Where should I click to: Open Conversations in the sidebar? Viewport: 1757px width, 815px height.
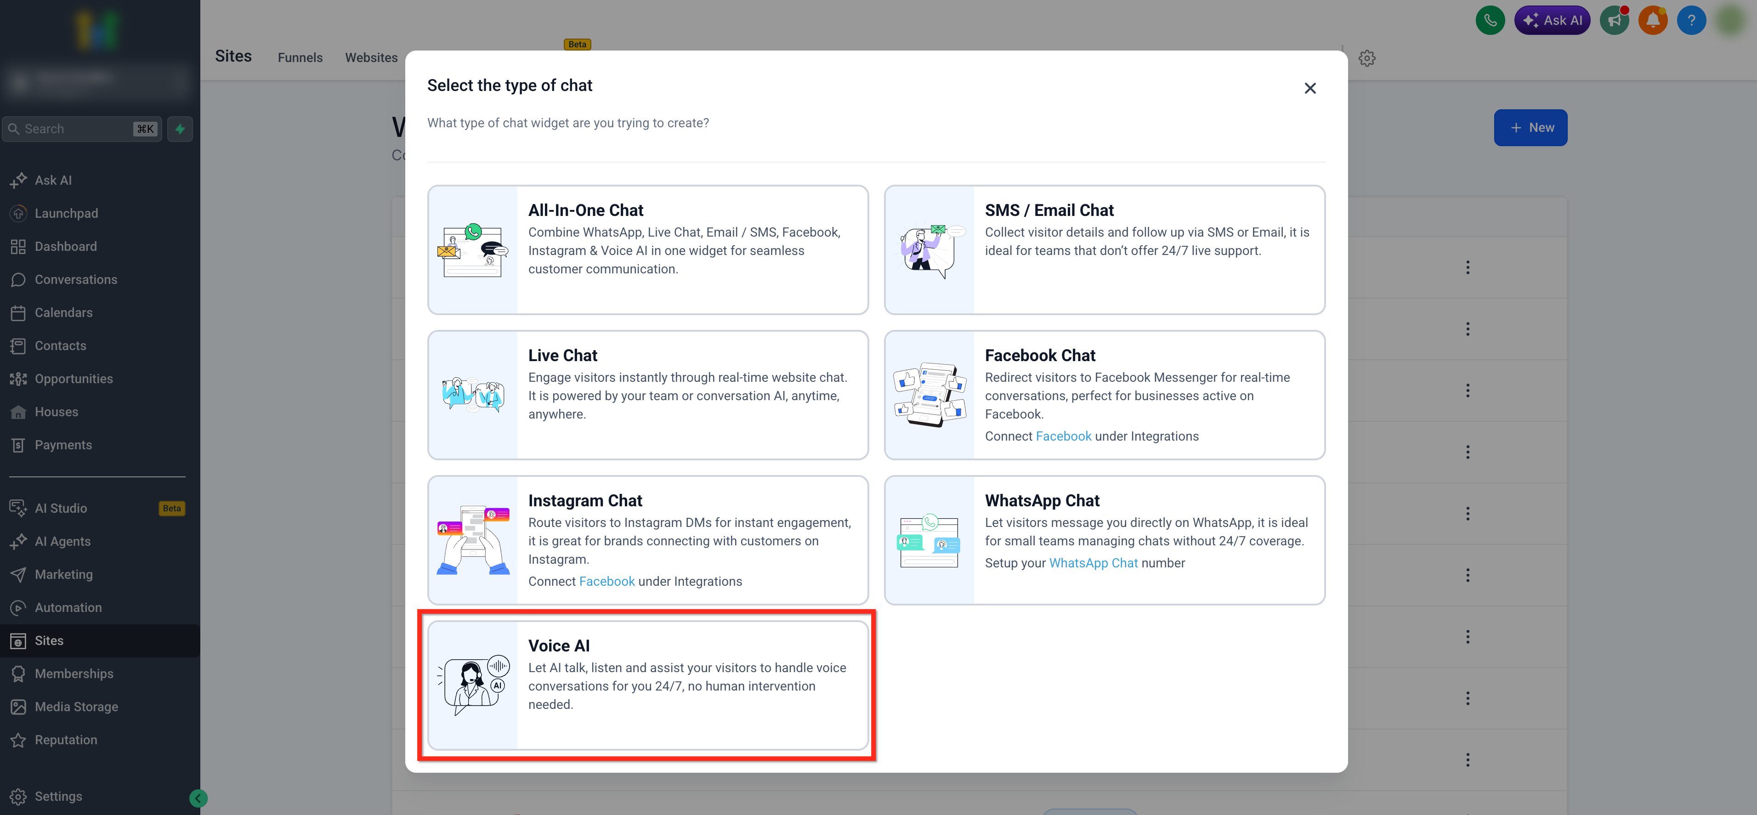pyautogui.click(x=76, y=280)
